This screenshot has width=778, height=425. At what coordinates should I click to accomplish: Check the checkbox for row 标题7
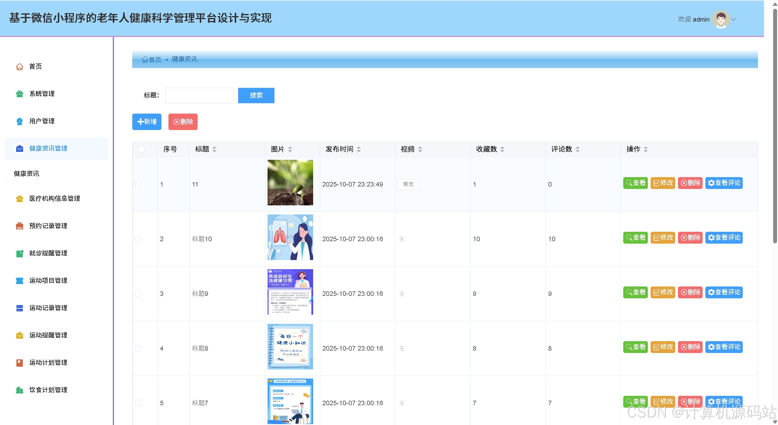138,403
